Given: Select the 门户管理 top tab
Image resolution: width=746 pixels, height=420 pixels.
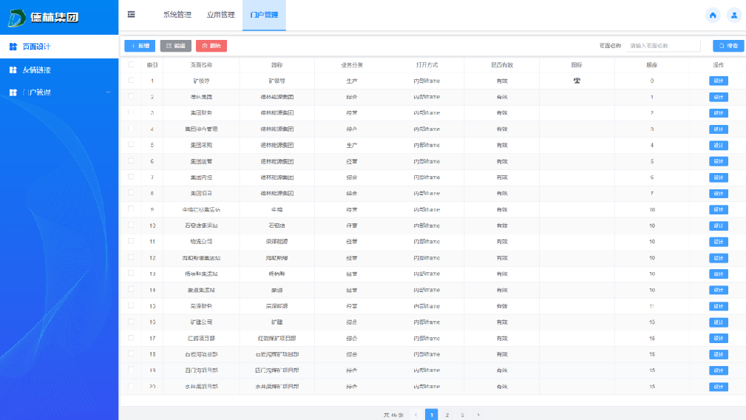Looking at the screenshot, I should [264, 16].
